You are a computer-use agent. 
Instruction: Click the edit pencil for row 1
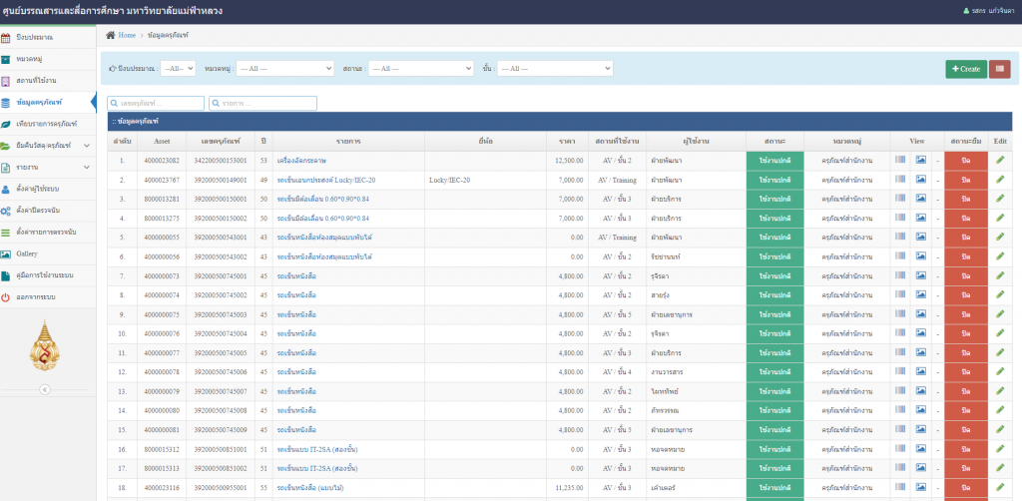point(1000,160)
